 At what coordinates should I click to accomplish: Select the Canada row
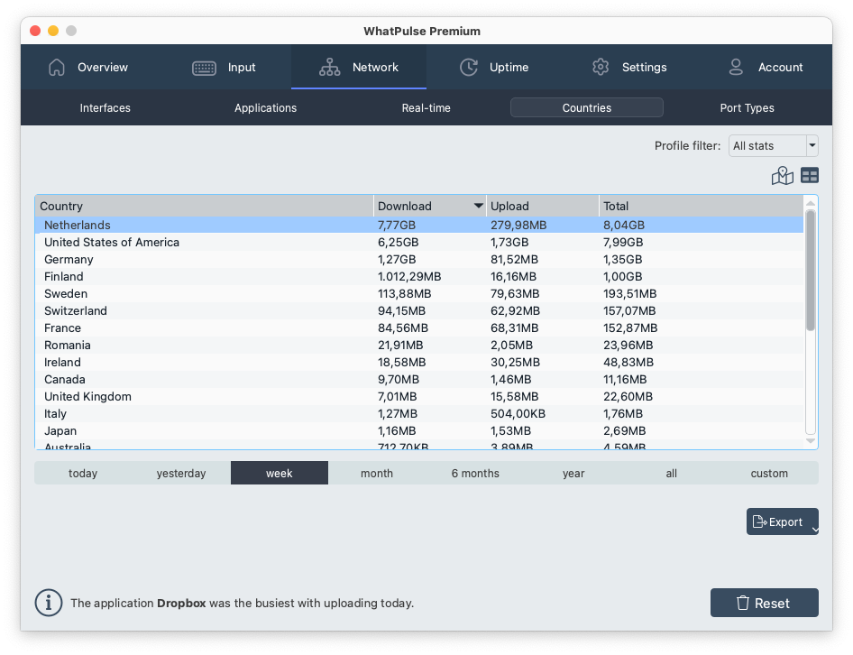click(419, 380)
